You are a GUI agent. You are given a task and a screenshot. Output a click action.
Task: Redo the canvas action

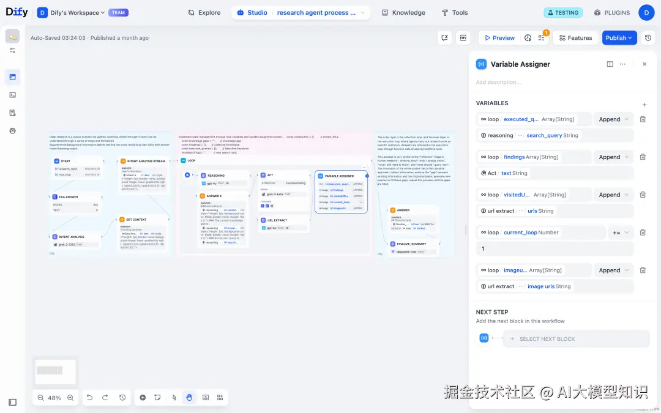pyautogui.click(x=105, y=398)
